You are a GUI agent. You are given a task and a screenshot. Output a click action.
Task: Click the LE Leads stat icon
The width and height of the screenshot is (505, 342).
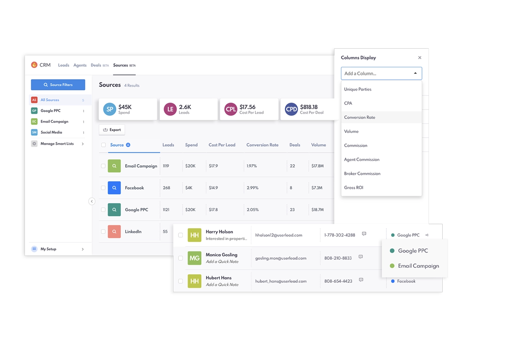(170, 109)
